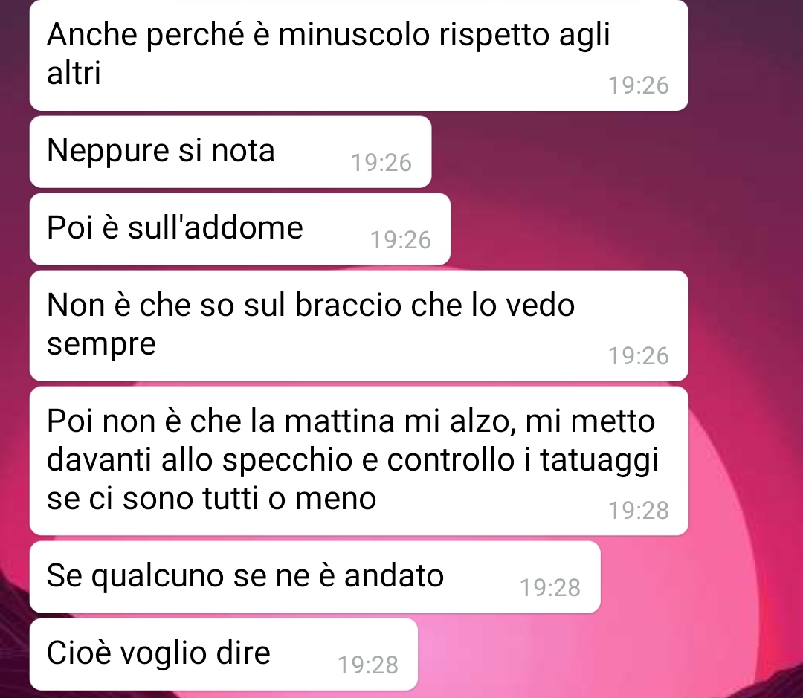Click the line 'se ci sono tutti o meno'
This screenshot has width=803, height=698.
tap(211, 498)
